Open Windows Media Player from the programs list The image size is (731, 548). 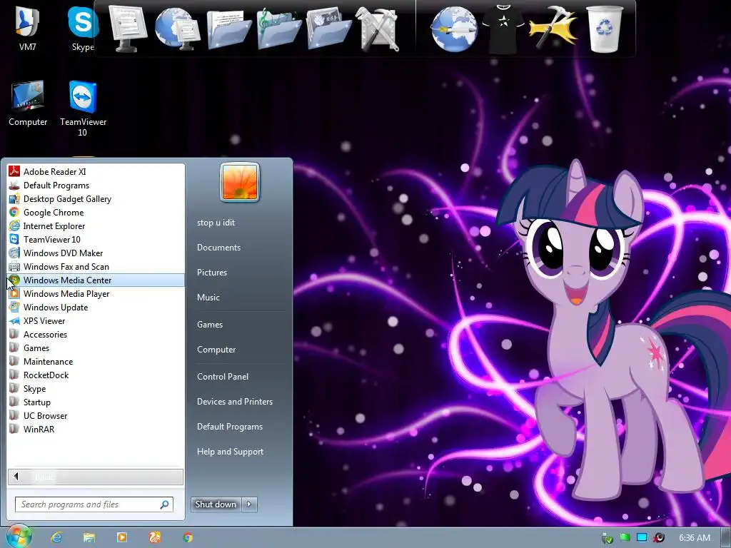pyautogui.click(x=96, y=293)
